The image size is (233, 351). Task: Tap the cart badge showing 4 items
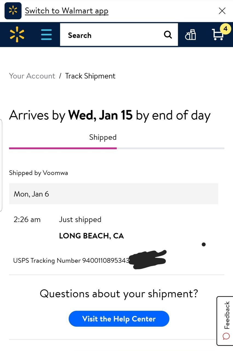coord(225,29)
